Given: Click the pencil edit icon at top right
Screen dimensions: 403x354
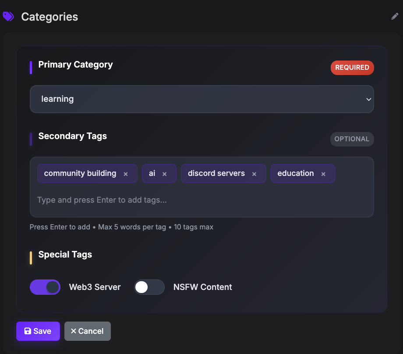Looking at the screenshot, I should pos(395,16).
